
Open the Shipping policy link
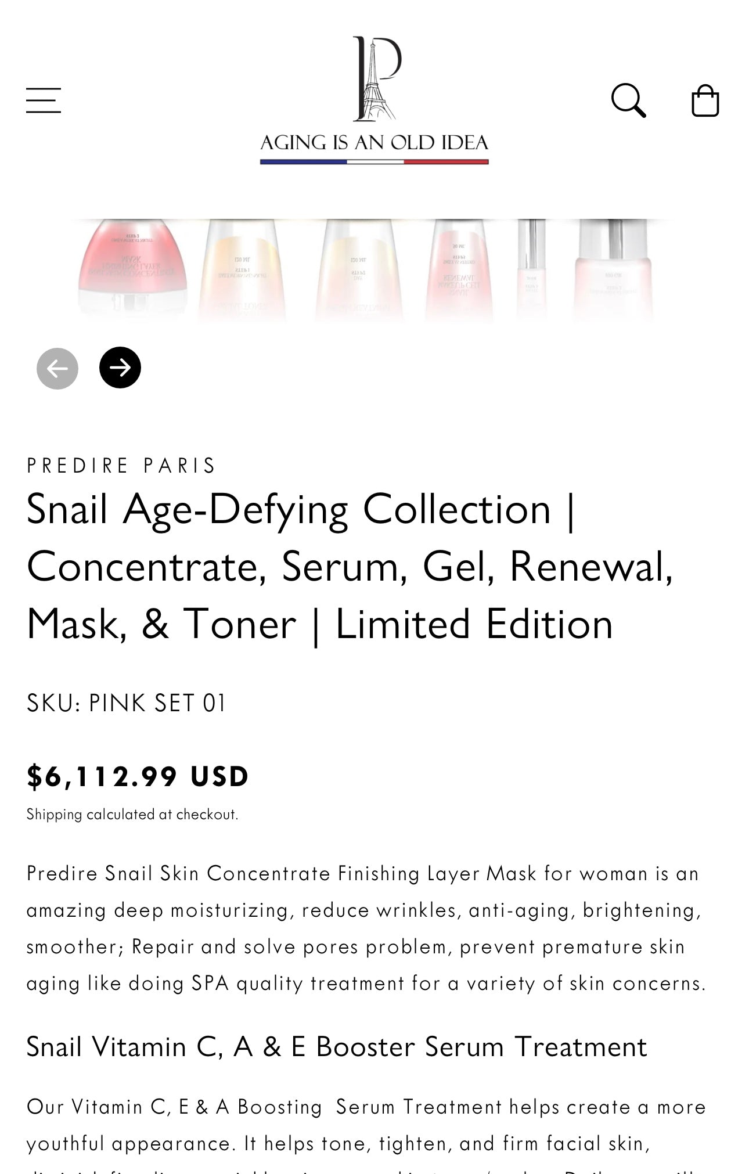54,815
